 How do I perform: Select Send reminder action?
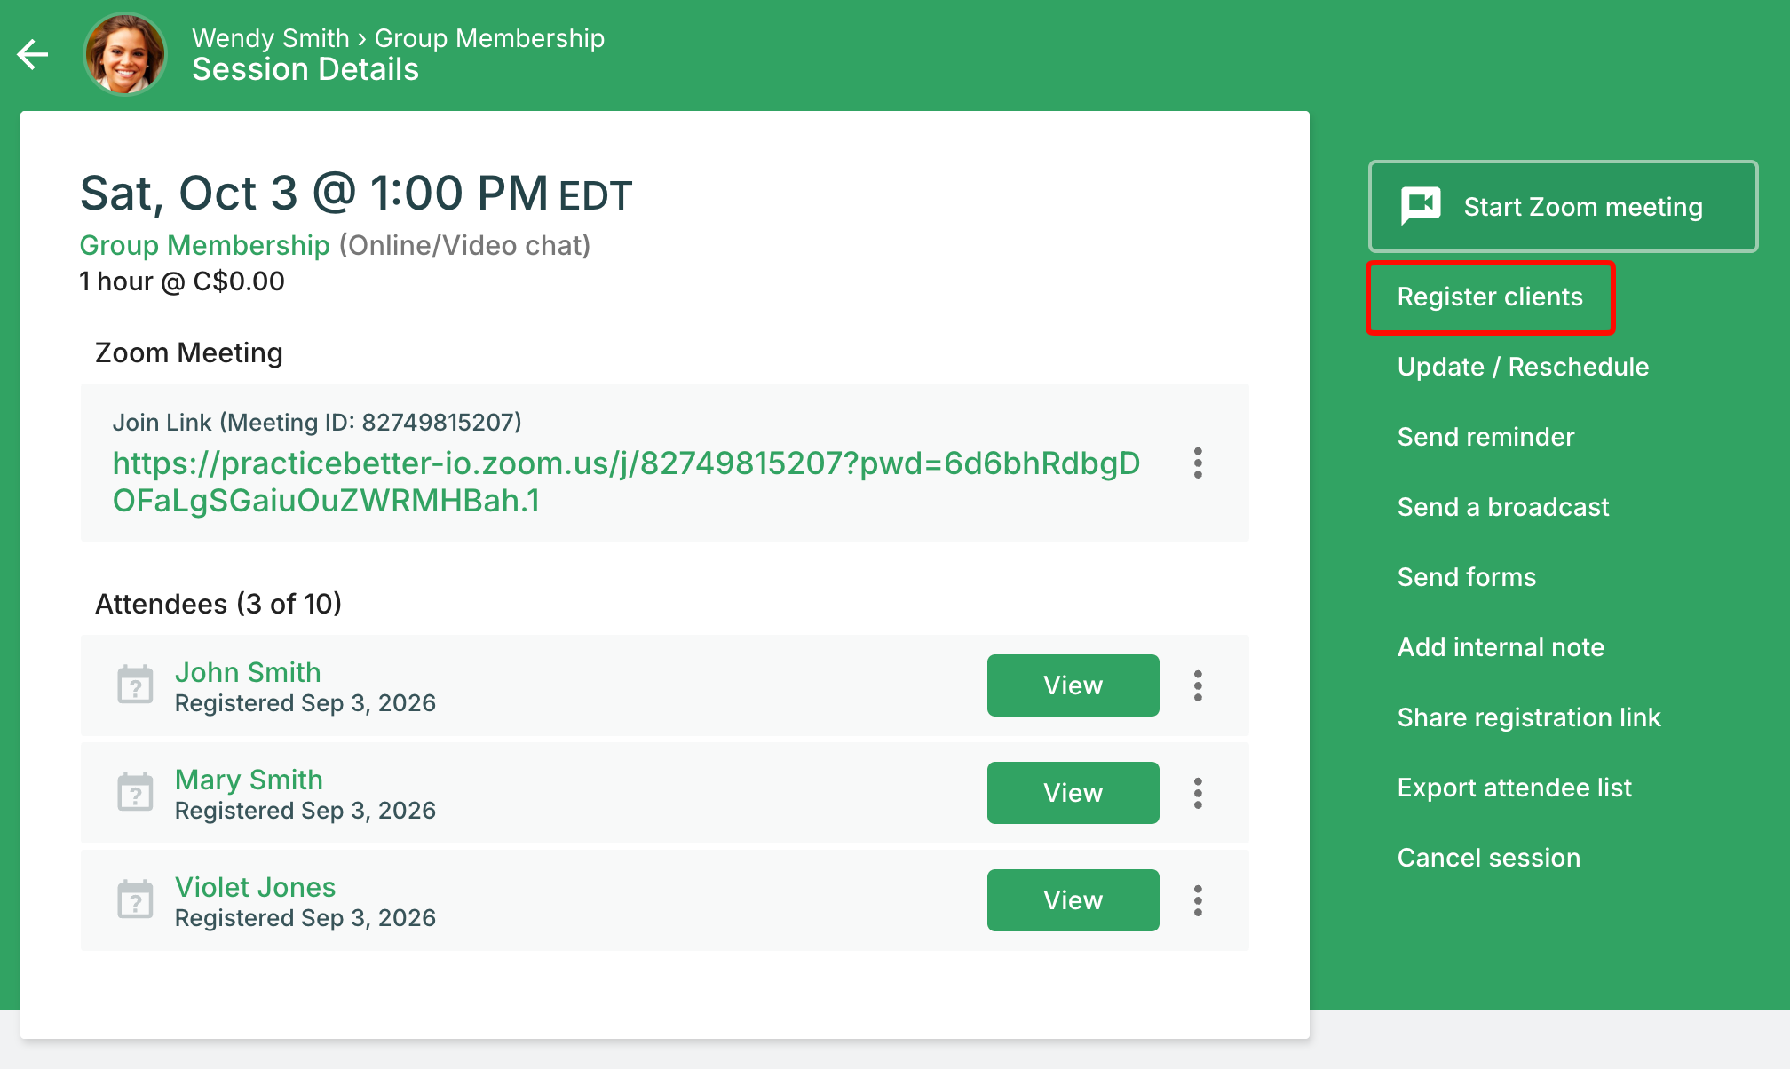point(1485,437)
